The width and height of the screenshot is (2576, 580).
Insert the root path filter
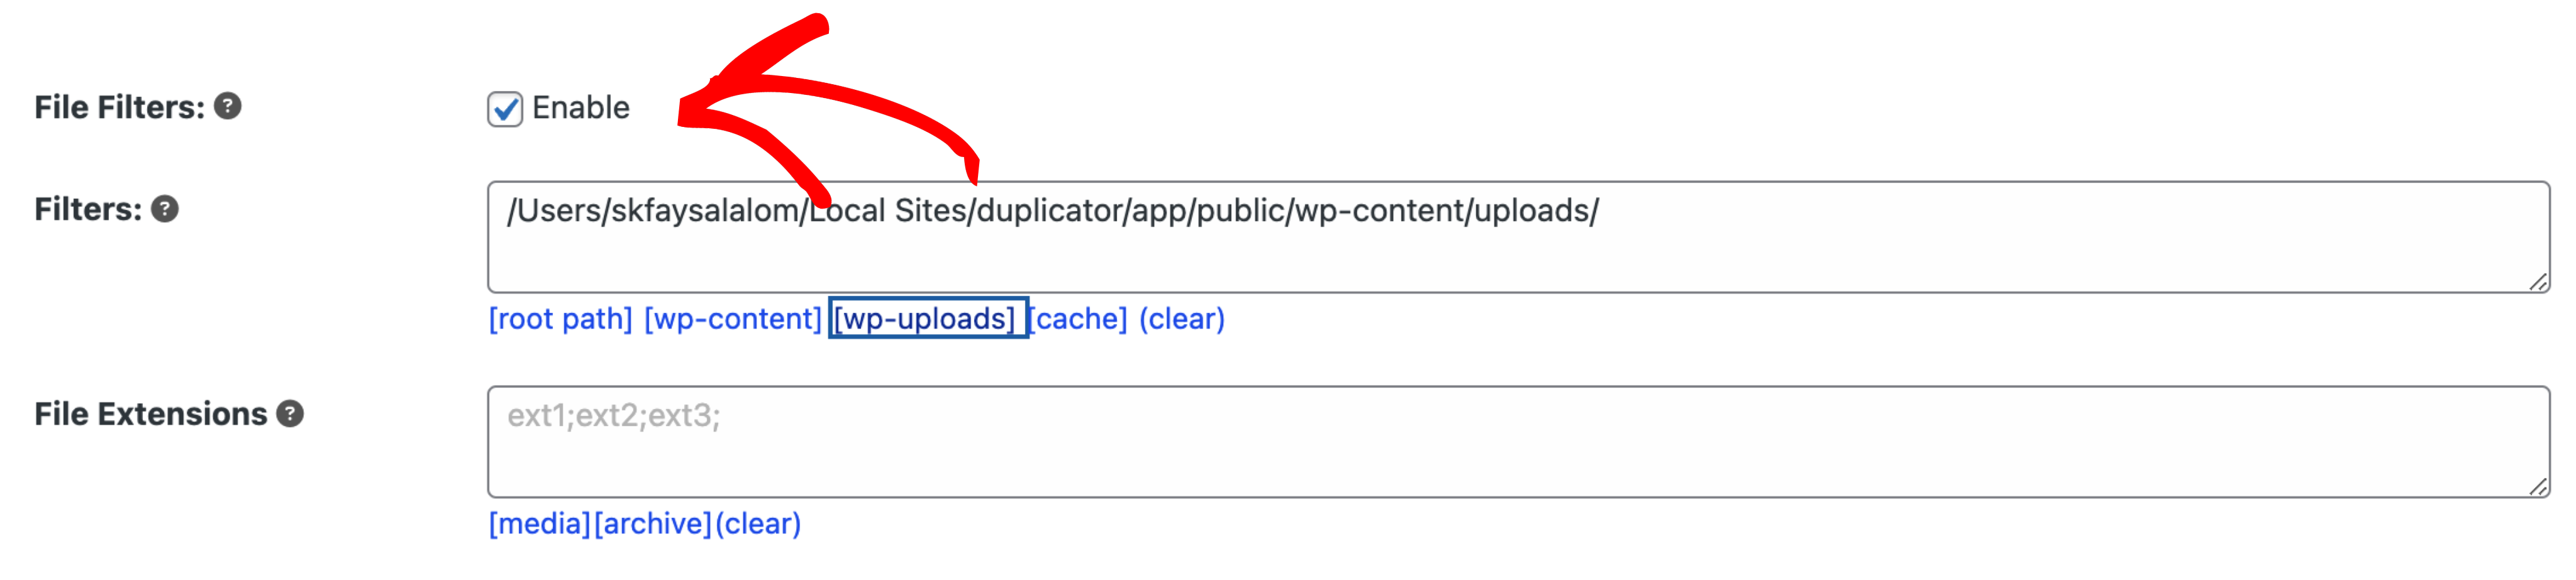(x=561, y=319)
